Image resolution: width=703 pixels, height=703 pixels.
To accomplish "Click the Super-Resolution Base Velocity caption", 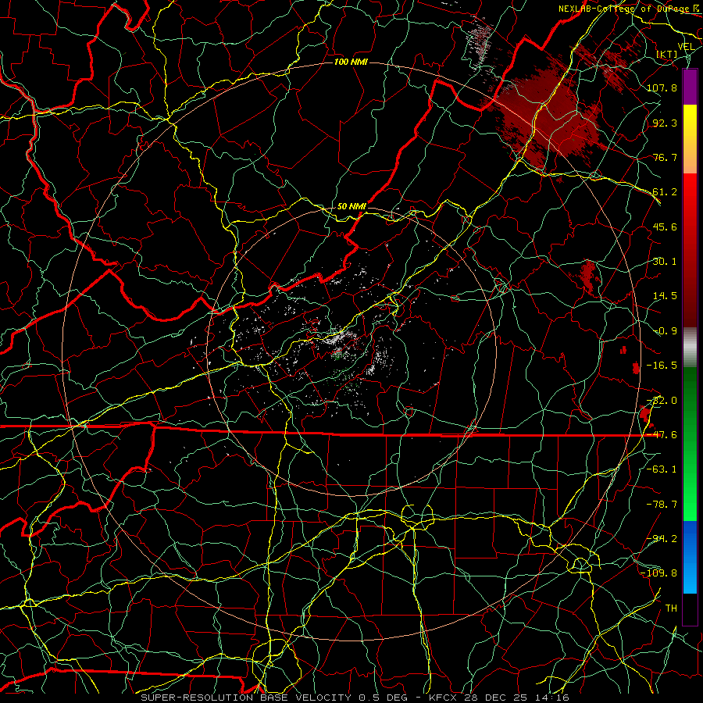I will click(355, 698).
